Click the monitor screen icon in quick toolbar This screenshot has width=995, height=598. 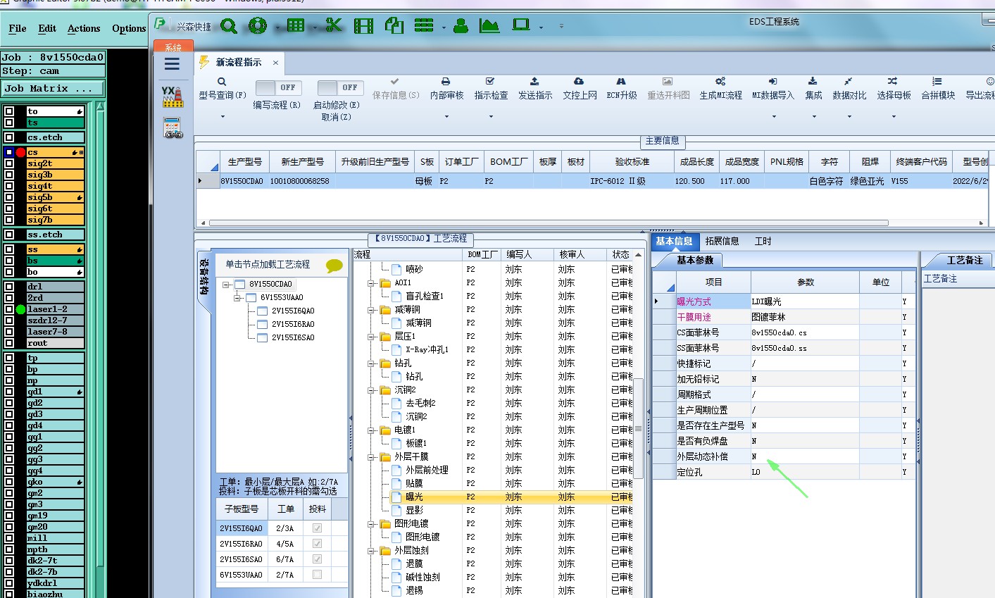tap(521, 25)
